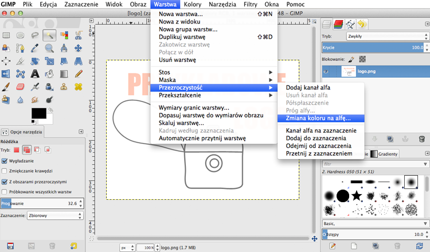Expand the Basic brush tag dropdown
The image size is (430, 252).
[375, 223]
